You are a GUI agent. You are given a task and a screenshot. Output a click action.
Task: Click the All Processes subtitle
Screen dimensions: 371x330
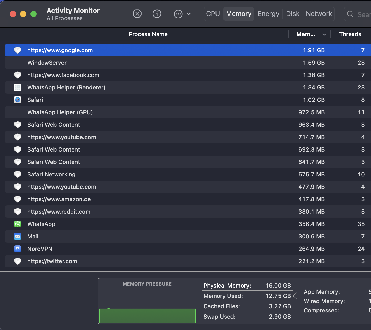(65, 18)
